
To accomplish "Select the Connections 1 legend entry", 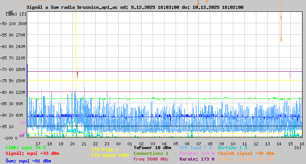I will 151,153.
